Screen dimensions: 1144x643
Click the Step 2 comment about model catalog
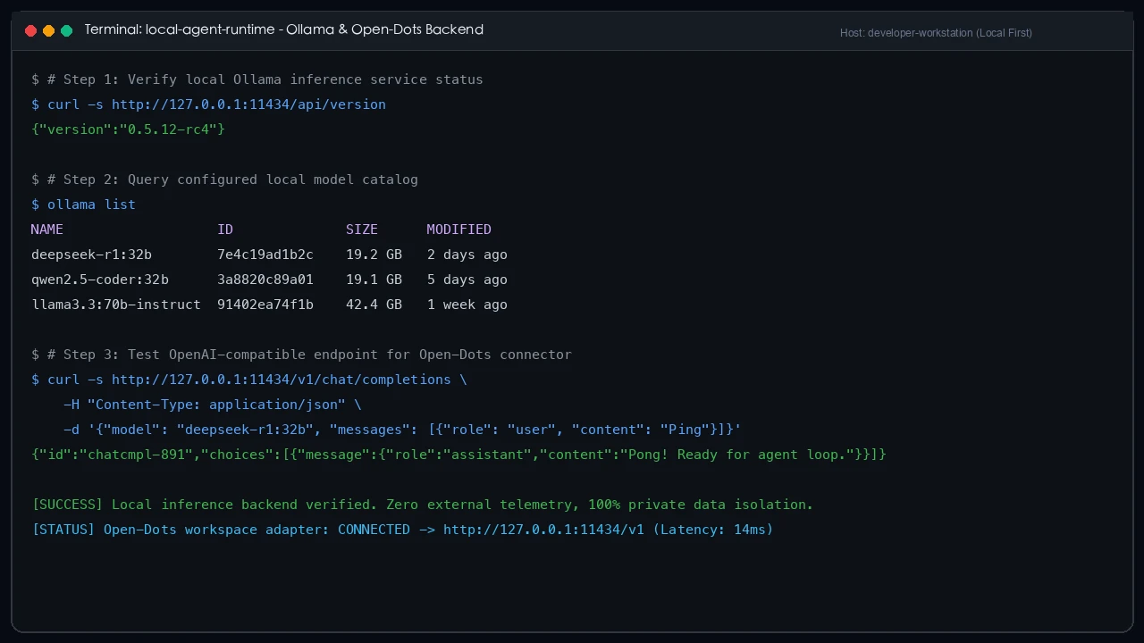(x=225, y=180)
